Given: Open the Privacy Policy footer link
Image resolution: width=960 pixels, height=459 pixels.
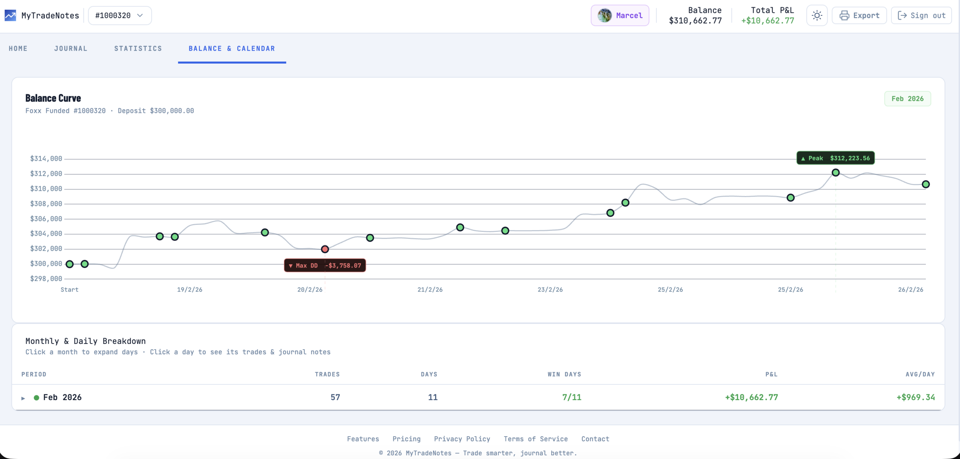Looking at the screenshot, I should point(462,439).
